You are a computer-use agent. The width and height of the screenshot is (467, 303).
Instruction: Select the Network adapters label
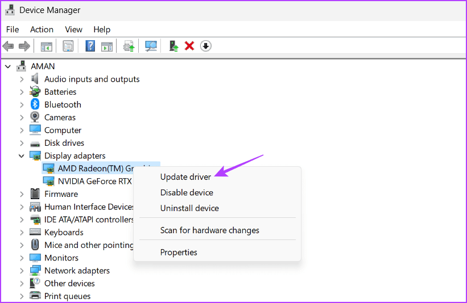tap(77, 271)
